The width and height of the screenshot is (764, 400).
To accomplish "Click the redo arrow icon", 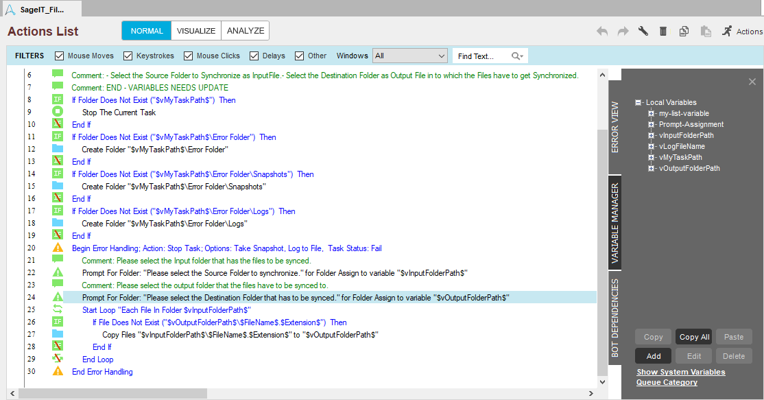I will click(x=623, y=31).
